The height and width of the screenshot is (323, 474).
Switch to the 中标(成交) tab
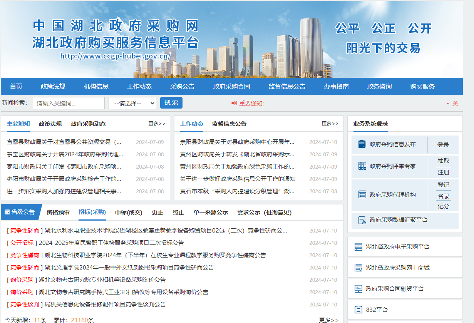(x=129, y=213)
